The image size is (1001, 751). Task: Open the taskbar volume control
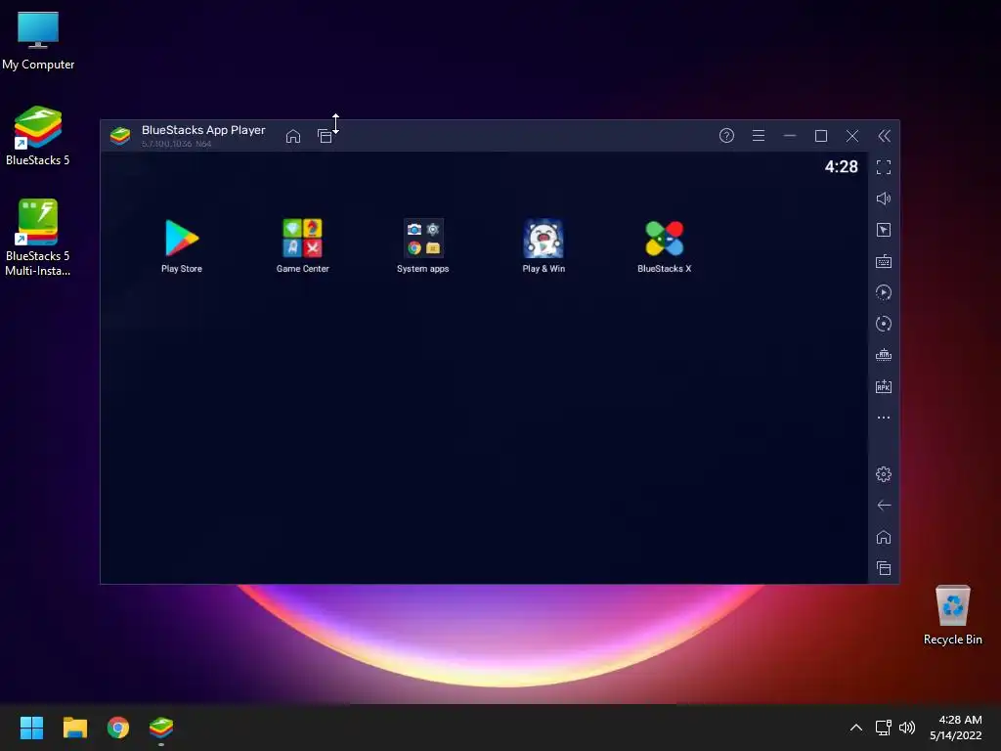(x=906, y=728)
